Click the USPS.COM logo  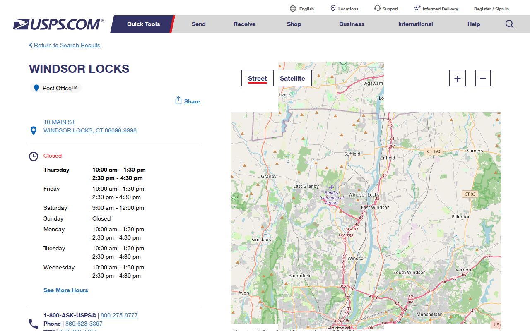[58, 24]
